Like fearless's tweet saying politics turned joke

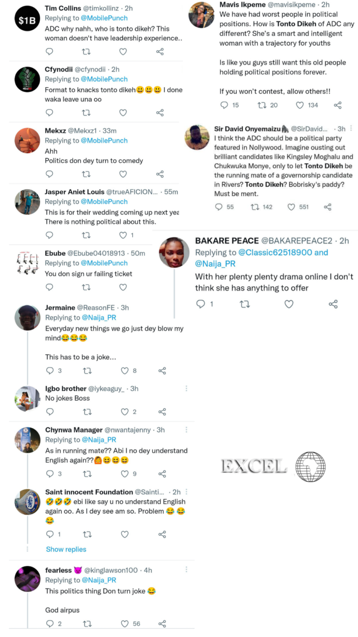pyautogui.click(x=123, y=623)
